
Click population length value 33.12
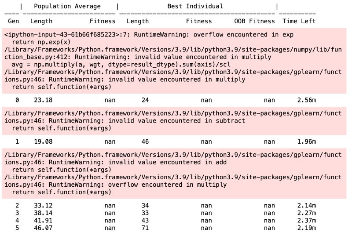[43, 206]
